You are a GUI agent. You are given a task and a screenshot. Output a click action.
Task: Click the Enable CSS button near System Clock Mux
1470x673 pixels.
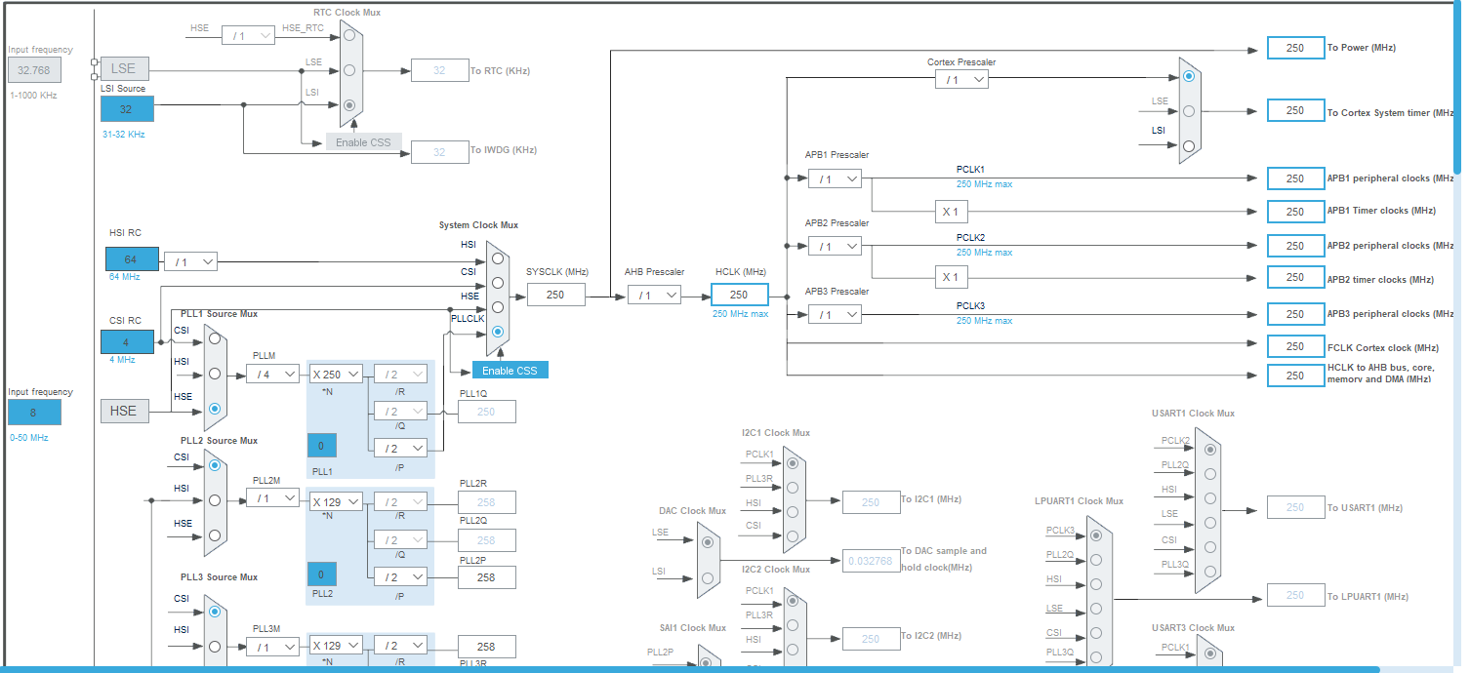coord(510,370)
